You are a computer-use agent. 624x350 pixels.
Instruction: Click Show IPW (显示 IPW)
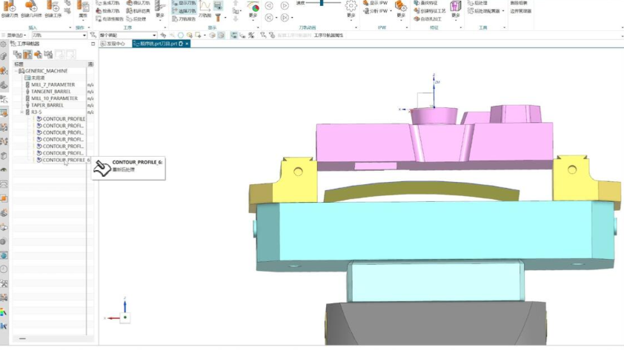pos(375,3)
